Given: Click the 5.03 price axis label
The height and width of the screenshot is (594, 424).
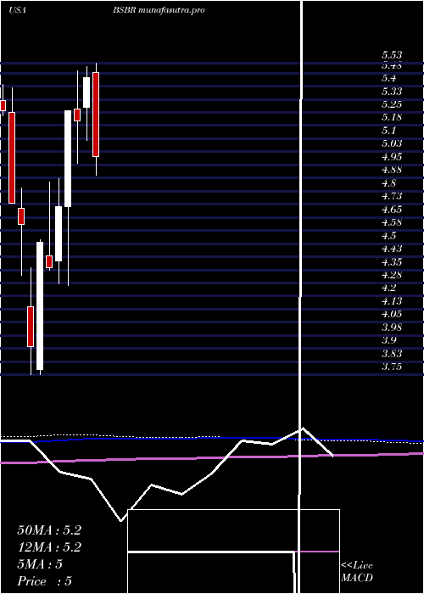Looking at the screenshot, I should tap(392, 143).
